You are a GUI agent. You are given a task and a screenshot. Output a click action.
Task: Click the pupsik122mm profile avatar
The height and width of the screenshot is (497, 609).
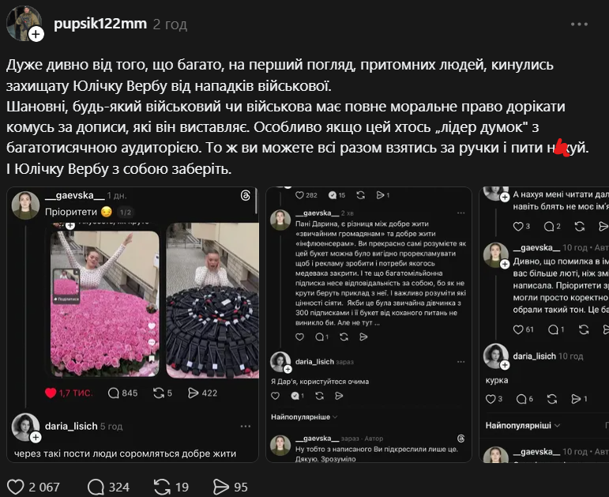point(23,22)
